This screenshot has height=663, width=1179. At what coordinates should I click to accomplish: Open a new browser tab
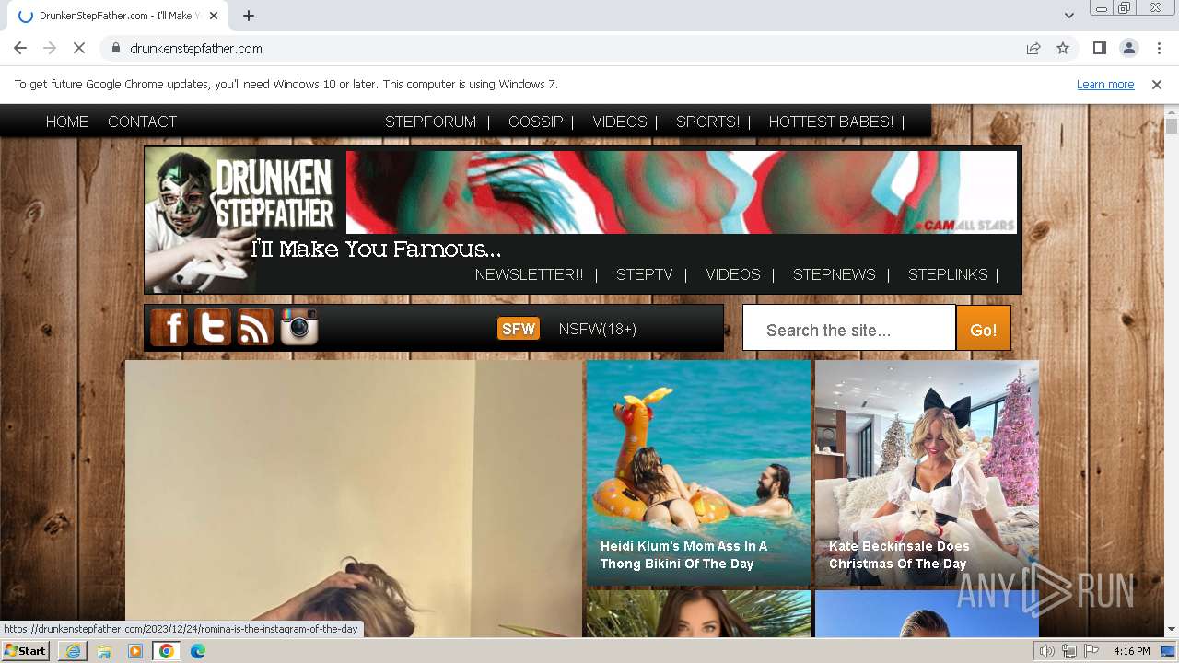(249, 16)
